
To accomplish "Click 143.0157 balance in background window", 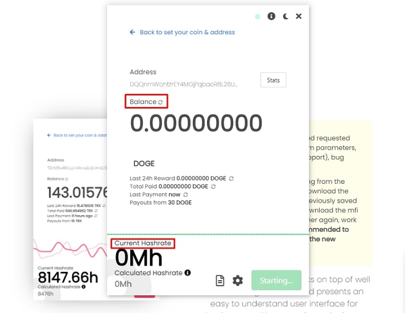I will [77, 192].
